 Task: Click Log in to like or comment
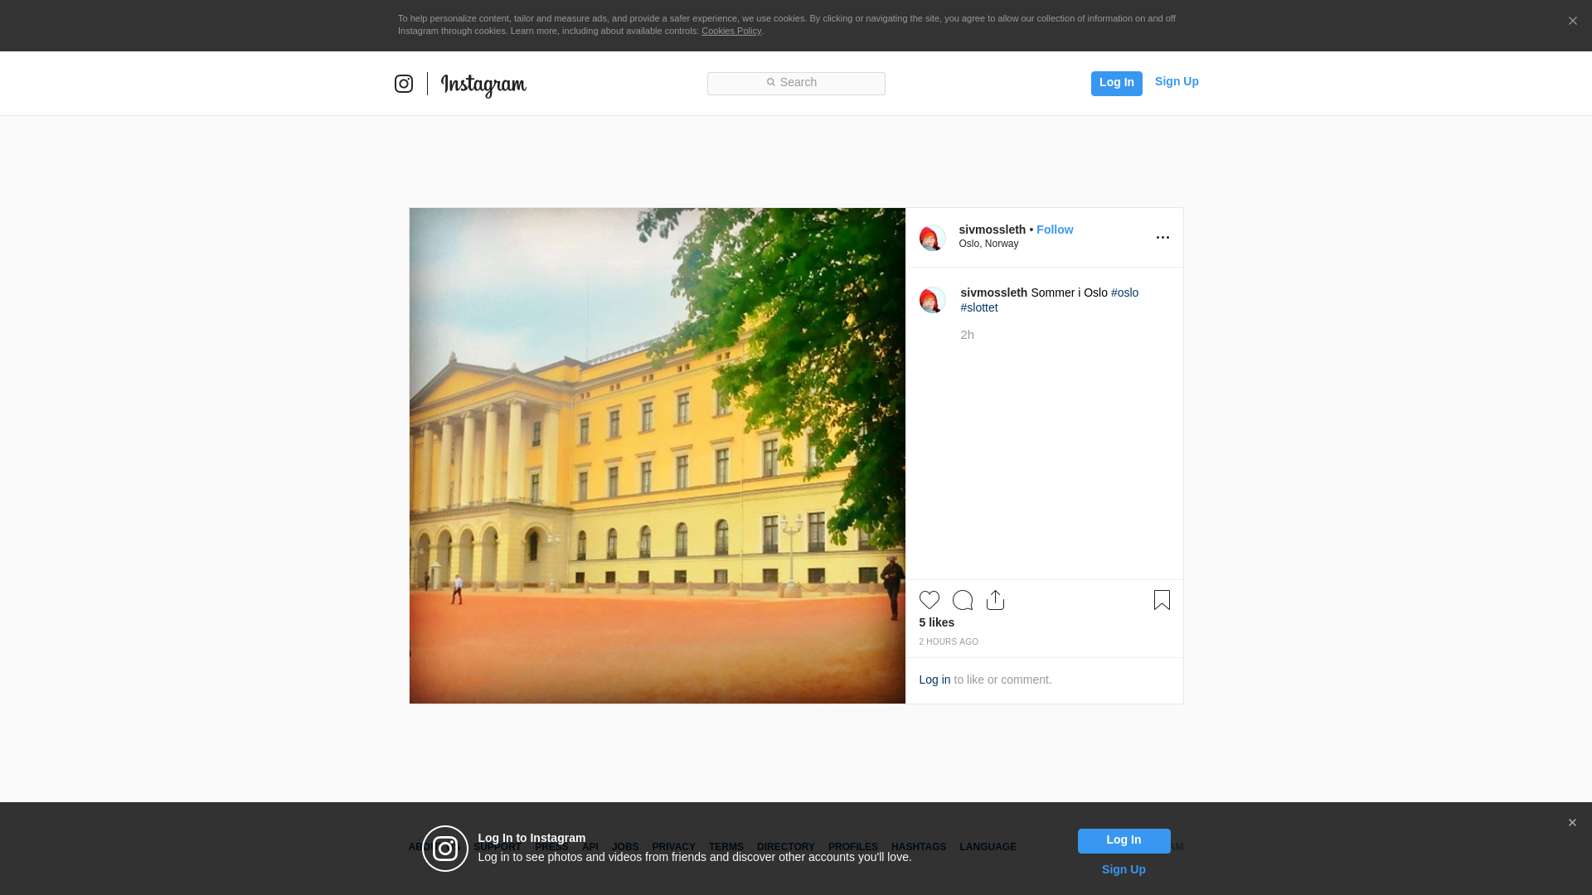click(934, 680)
